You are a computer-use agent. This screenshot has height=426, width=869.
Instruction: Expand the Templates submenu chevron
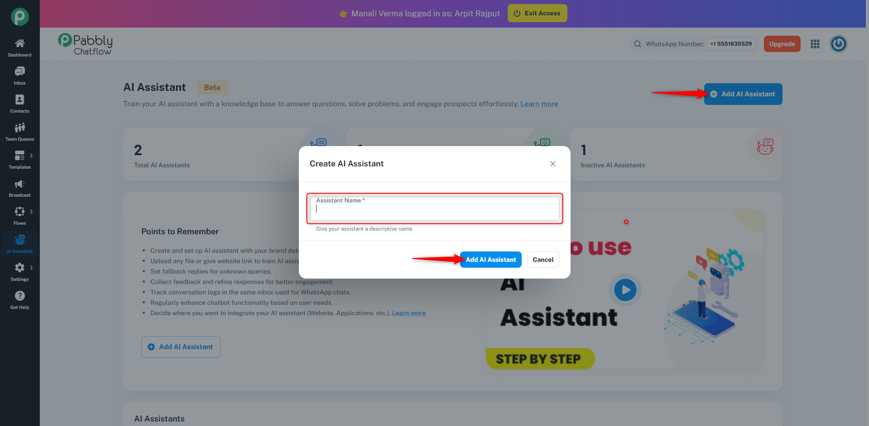coord(31,156)
